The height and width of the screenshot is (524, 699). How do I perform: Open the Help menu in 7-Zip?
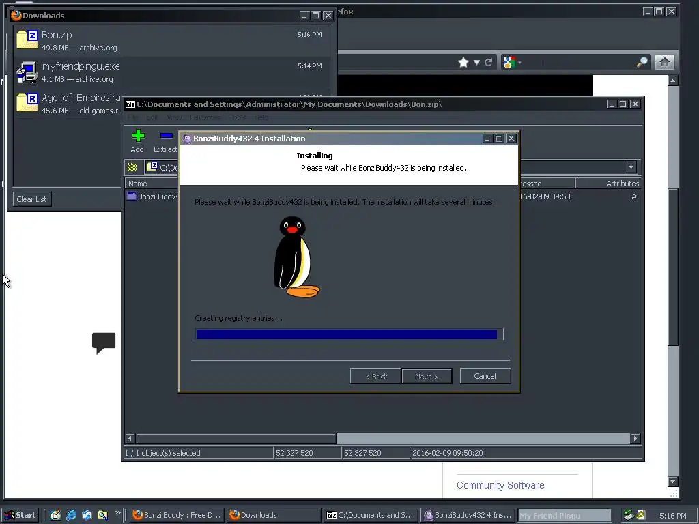tap(261, 117)
